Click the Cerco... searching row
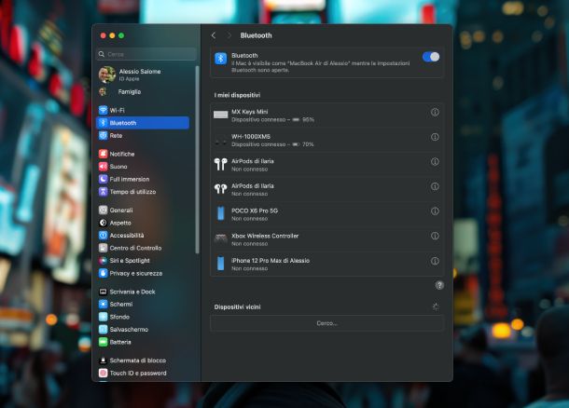 pos(327,323)
